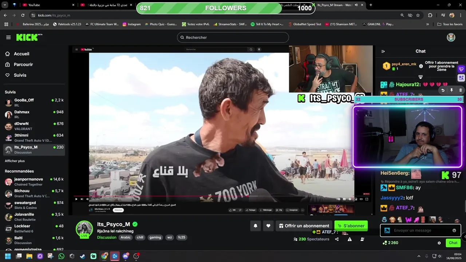Send message with the green Chat button
This screenshot has height=262, width=466.
(x=453, y=243)
